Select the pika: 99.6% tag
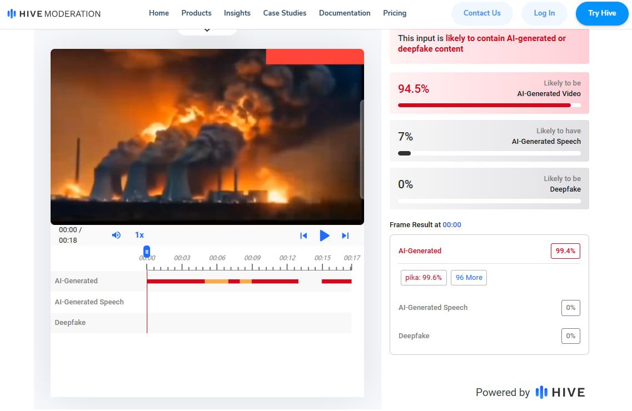This screenshot has width=632, height=411. click(x=424, y=278)
